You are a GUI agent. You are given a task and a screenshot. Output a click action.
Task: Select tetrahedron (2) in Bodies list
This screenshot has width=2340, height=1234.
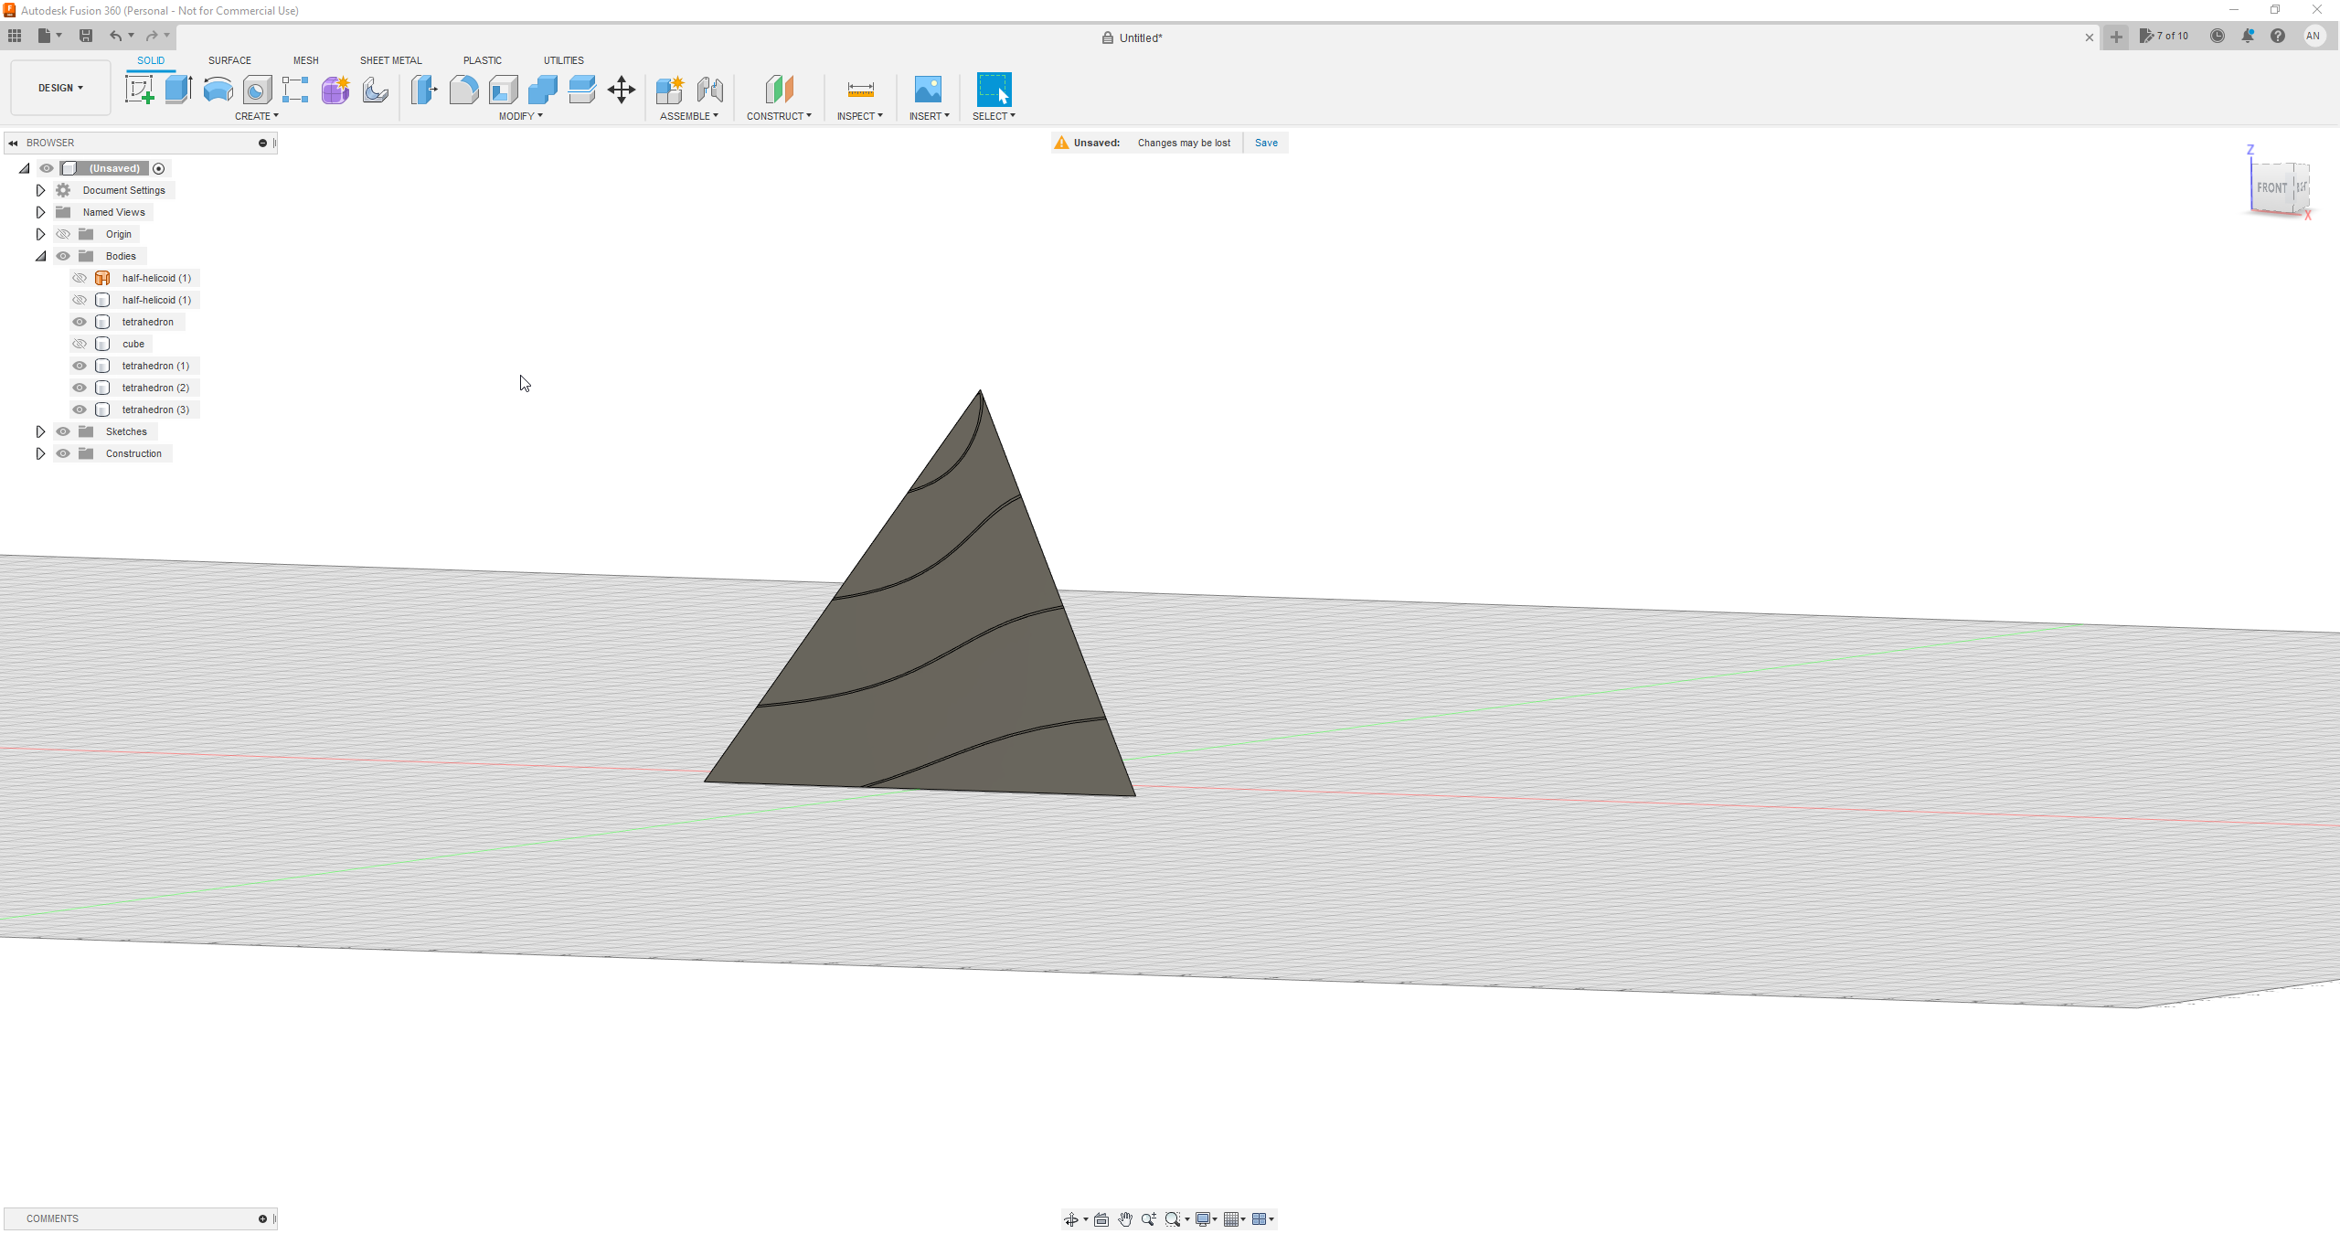pyautogui.click(x=154, y=387)
